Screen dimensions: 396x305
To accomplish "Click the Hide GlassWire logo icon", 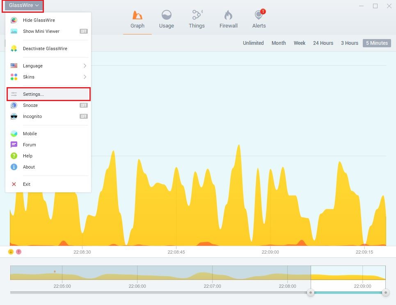I will click(14, 20).
